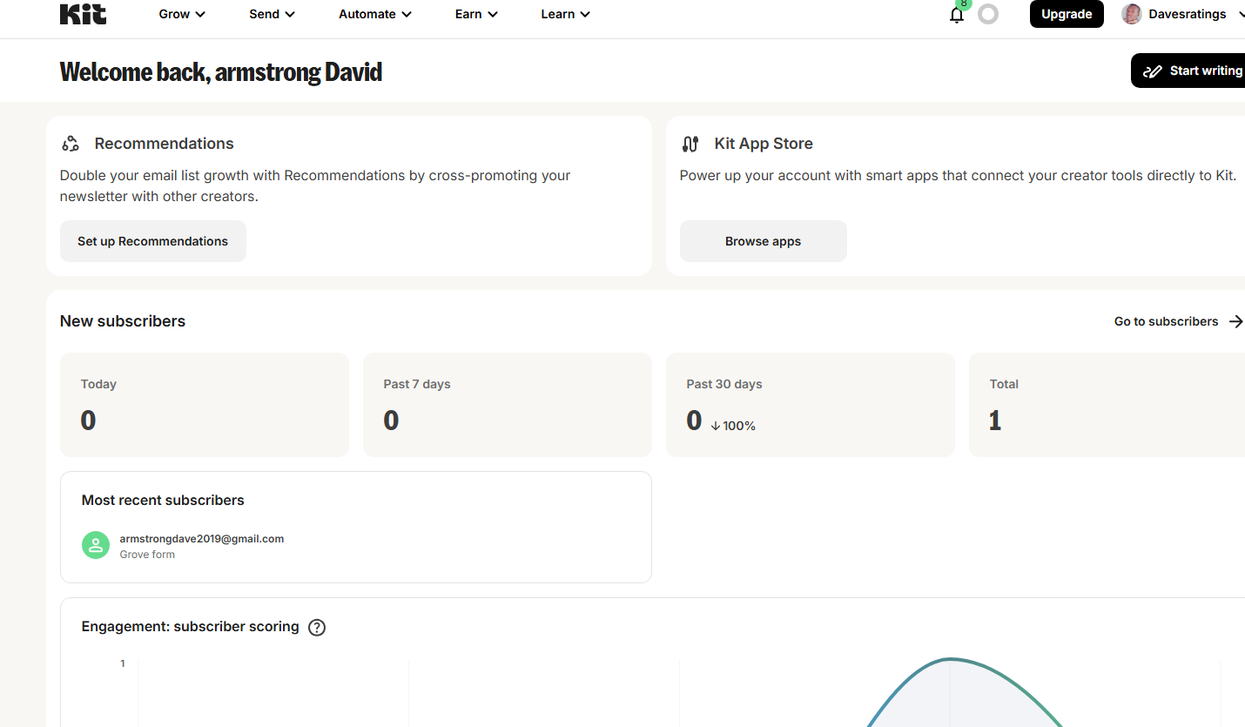The height and width of the screenshot is (727, 1245).
Task: Expand the Send dropdown menu
Action: pos(272,14)
